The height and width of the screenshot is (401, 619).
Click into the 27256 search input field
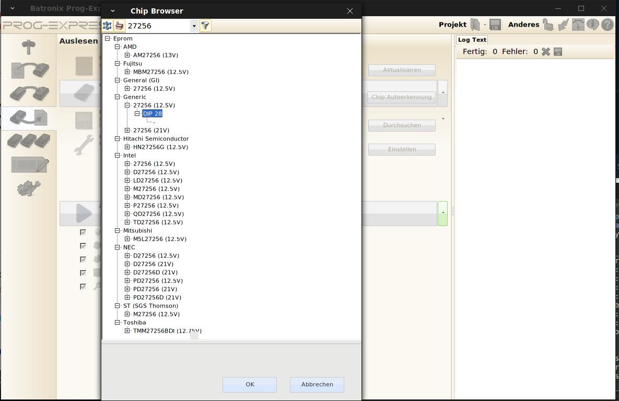pos(158,26)
